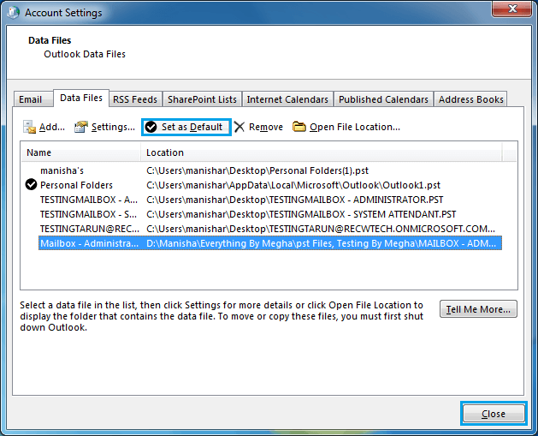Click the RECWTECH.ONMICROSOFT.COM location path
The height and width of the screenshot is (436, 538).
(x=321, y=229)
